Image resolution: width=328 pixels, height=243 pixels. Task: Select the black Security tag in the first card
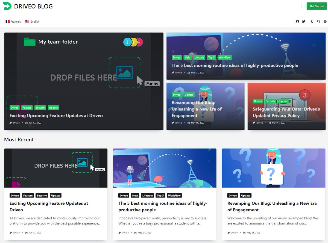(42, 196)
